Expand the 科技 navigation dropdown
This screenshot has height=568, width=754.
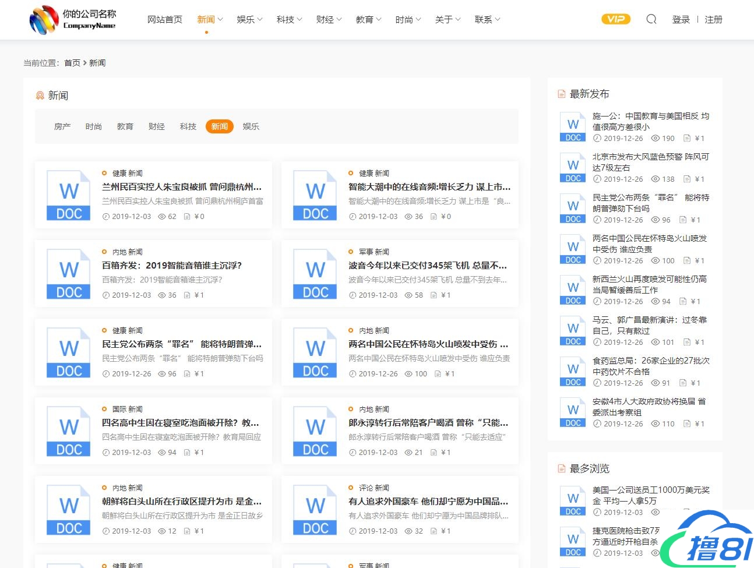pos(289,20)
